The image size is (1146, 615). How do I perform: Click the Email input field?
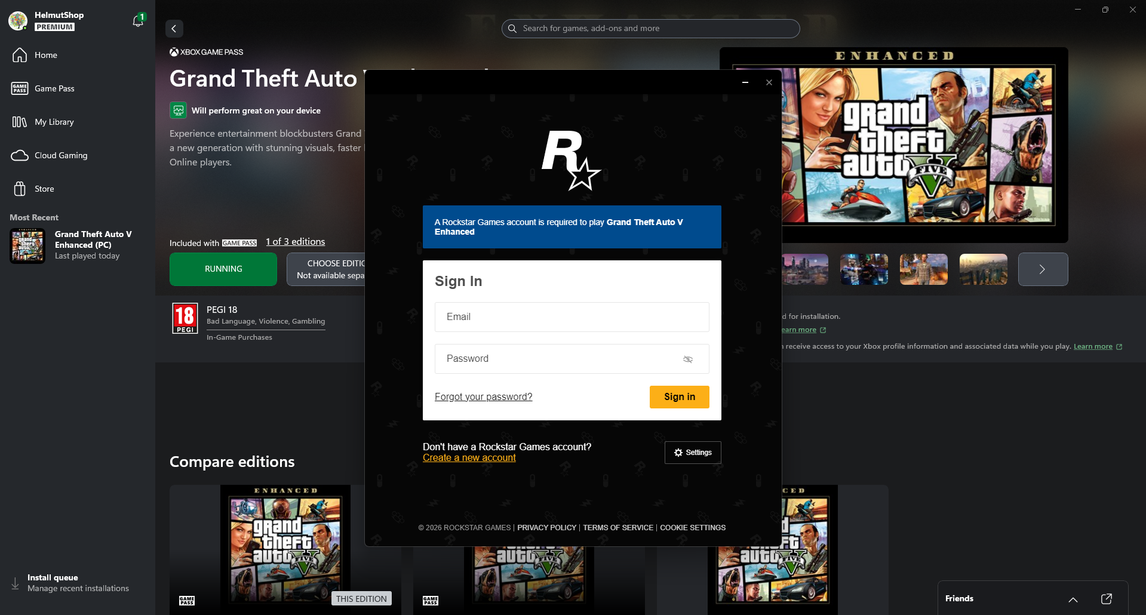[x=572, y=317]
